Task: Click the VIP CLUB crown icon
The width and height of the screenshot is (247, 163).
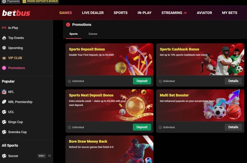Action: coord(4,58)
